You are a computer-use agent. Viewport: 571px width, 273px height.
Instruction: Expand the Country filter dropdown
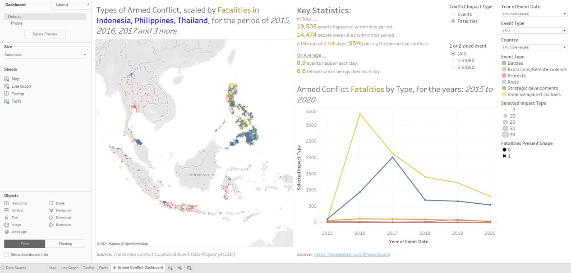564,47
